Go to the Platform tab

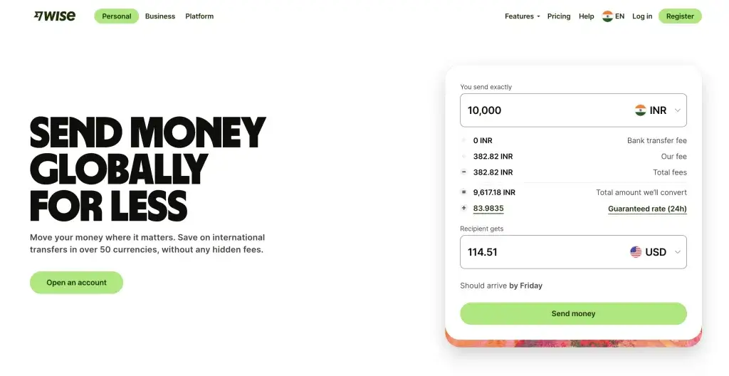pos(199,16)
